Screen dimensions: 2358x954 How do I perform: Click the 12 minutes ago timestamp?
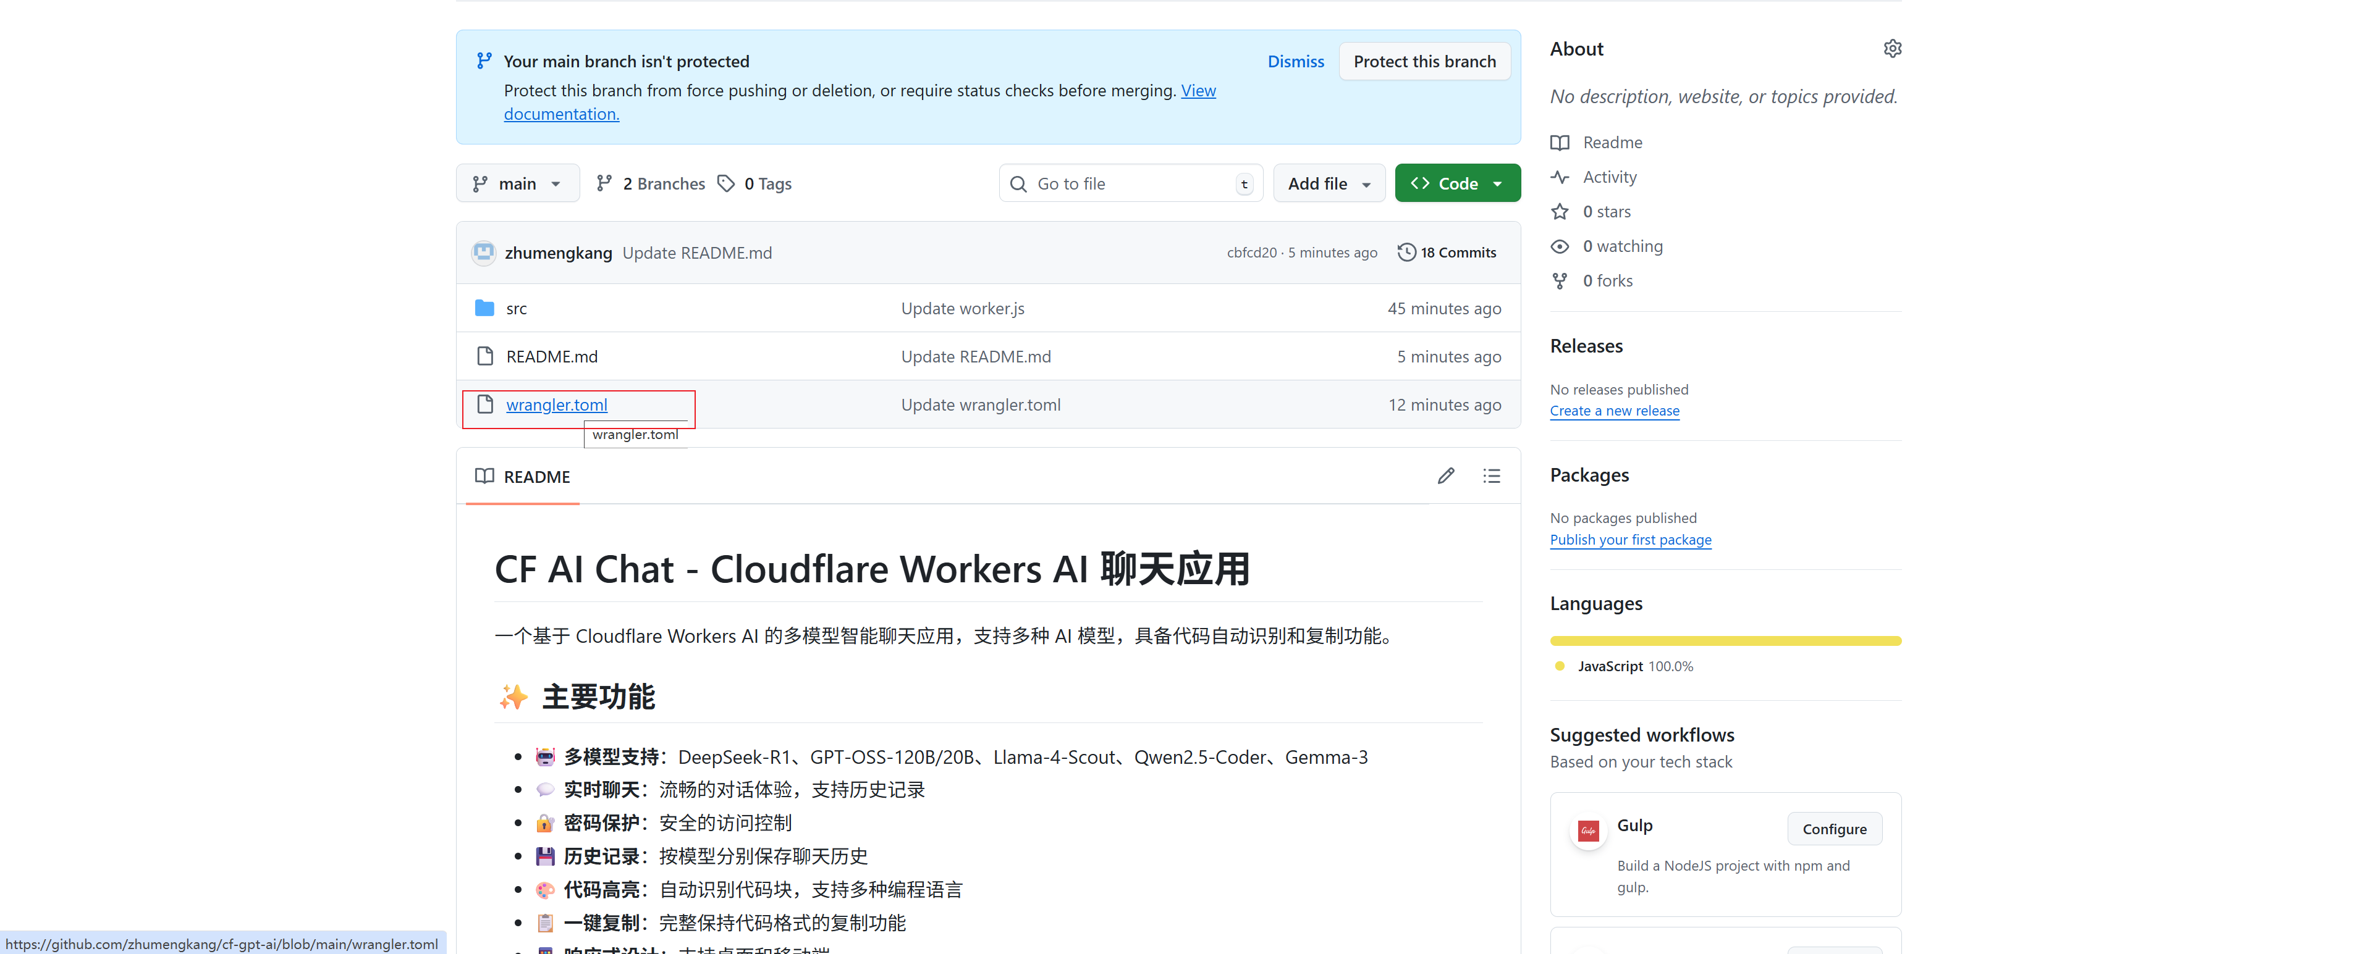pyautogui.click(x=1445, y=404)
